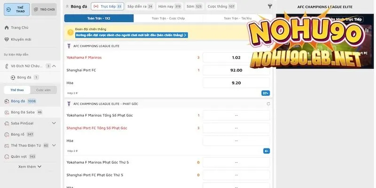376x188 pixels.
Task: Collapse the Vô Địch Nữ Châu section
Action: point(54,66)
